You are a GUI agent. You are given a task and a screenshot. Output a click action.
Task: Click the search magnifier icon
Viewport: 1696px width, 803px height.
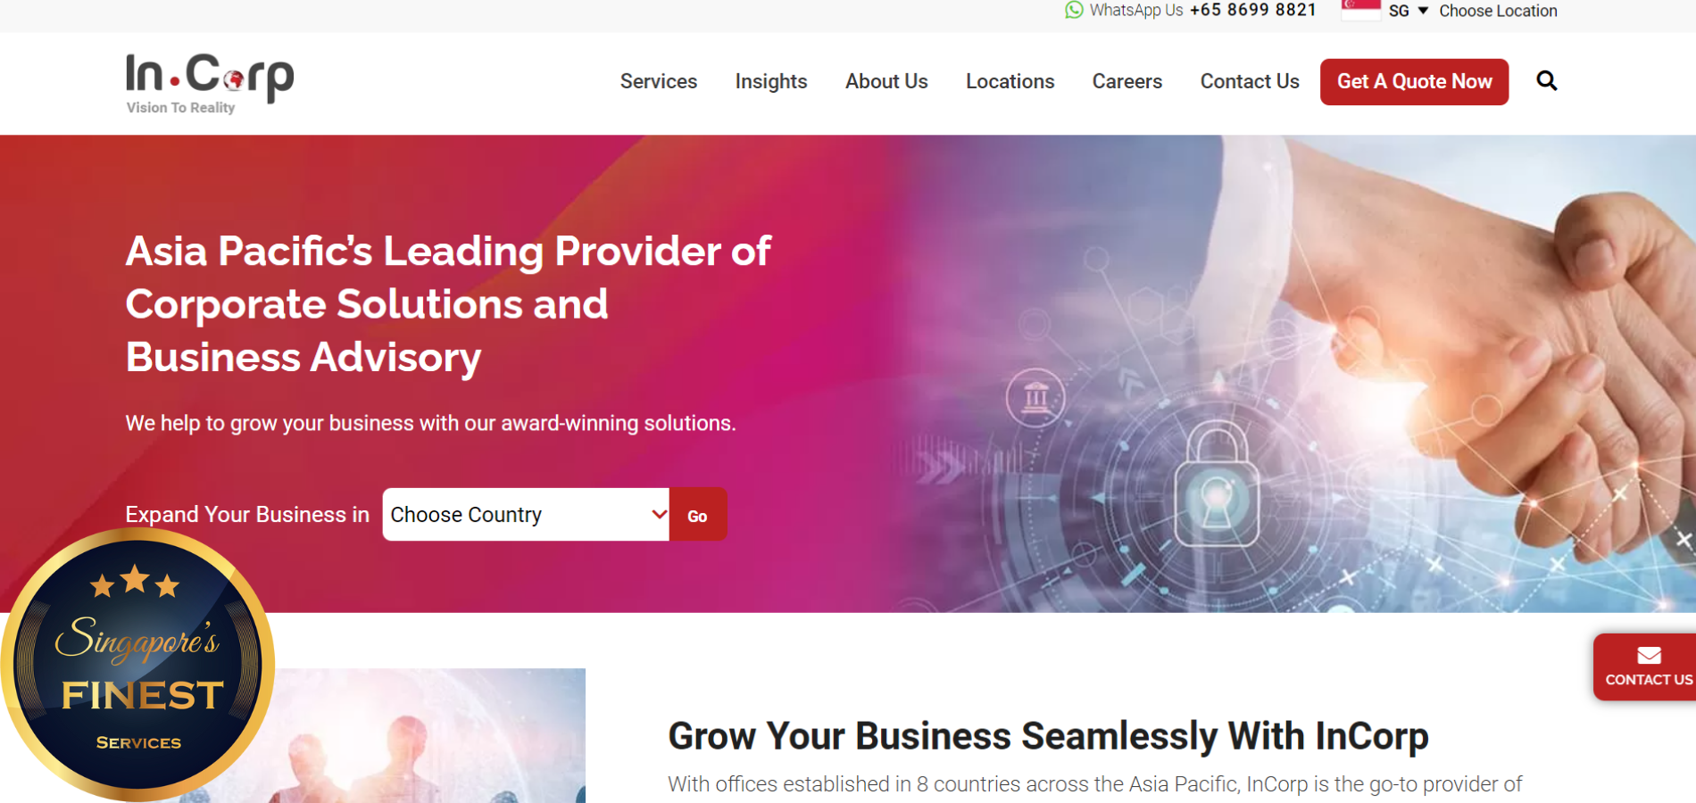pos(1546,81)
